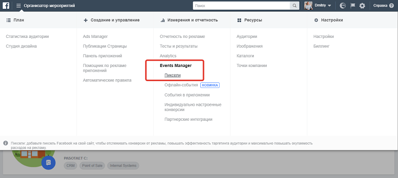Open Ads Manager
The width and height of the screenshot is (398, 178).
[95, 37]
